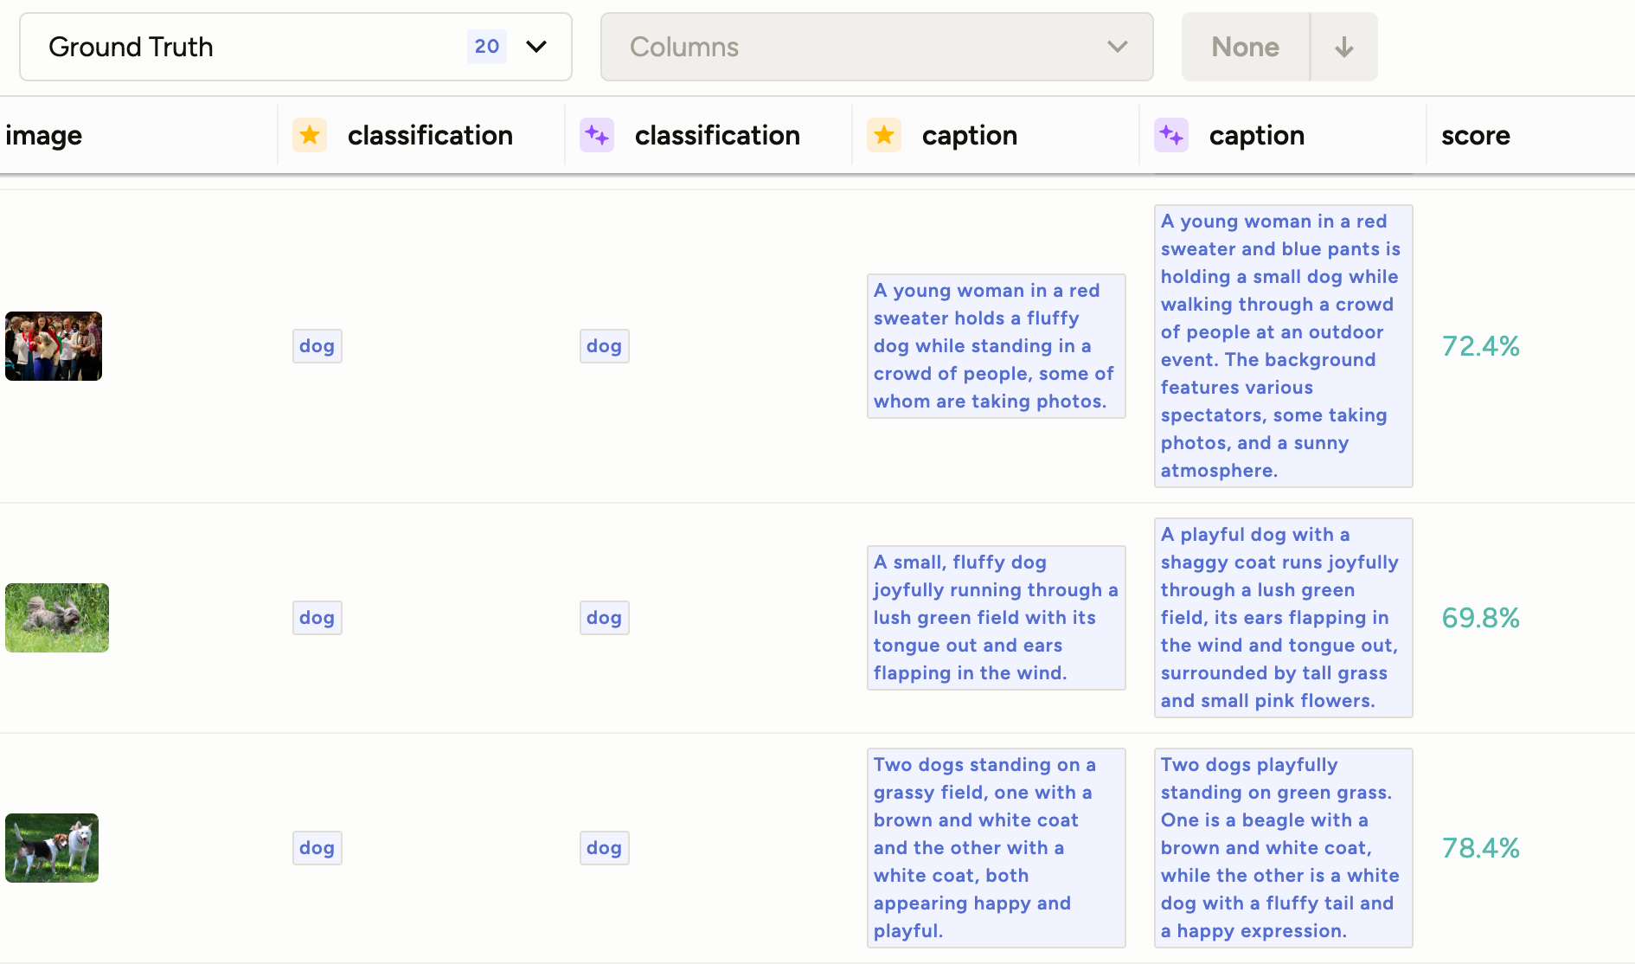Click the 20 count badge in Ground Truth
The height and width of the screenshot is (964, 1635).
486,47
